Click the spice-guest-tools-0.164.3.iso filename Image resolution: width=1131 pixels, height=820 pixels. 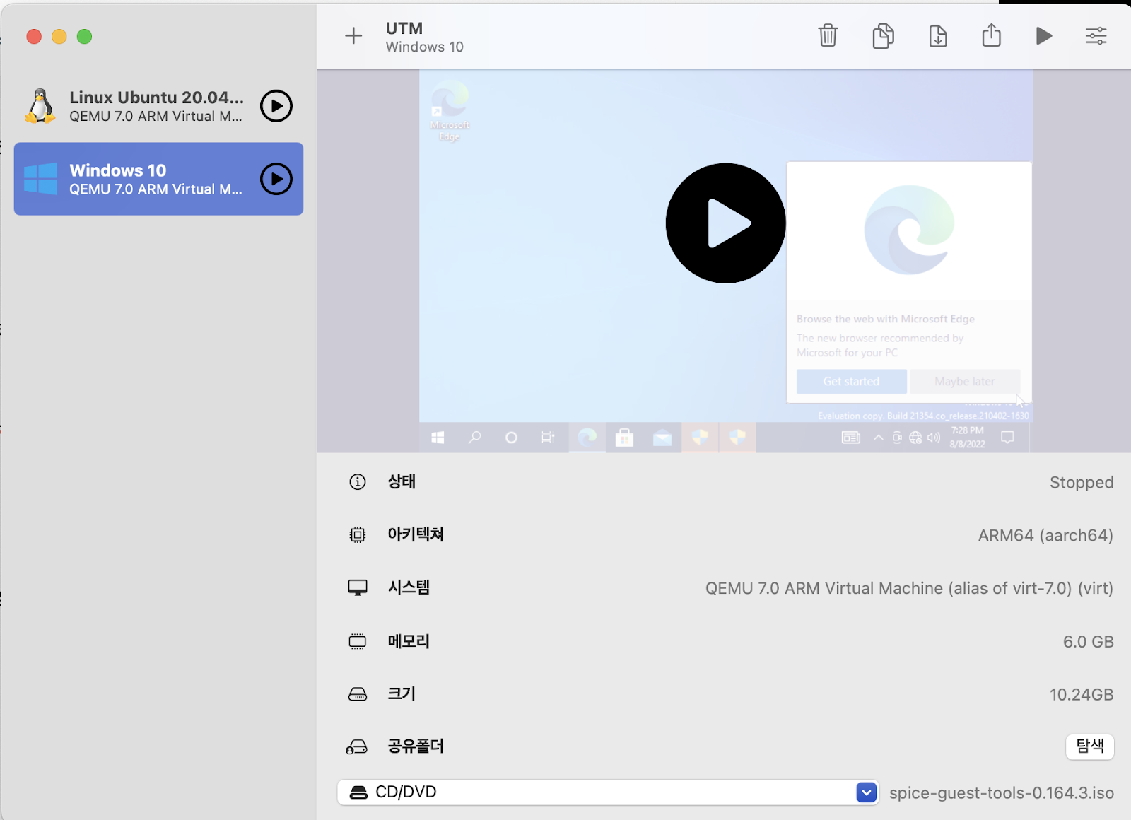[1002, 793]
